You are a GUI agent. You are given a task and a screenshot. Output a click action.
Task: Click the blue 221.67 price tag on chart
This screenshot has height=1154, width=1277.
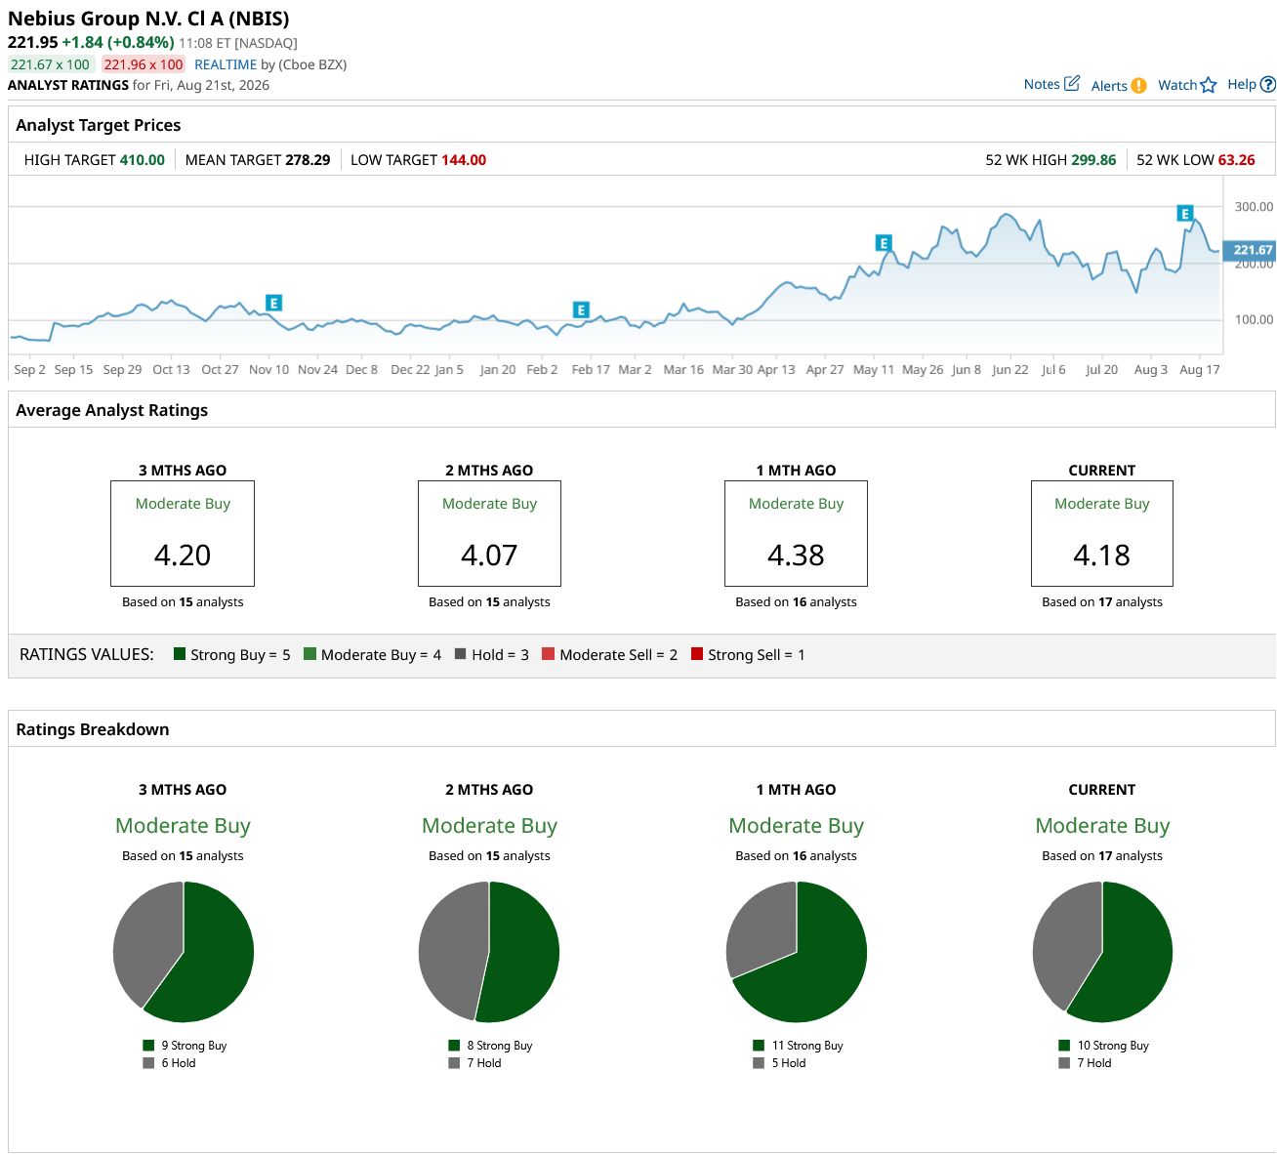1251,250
